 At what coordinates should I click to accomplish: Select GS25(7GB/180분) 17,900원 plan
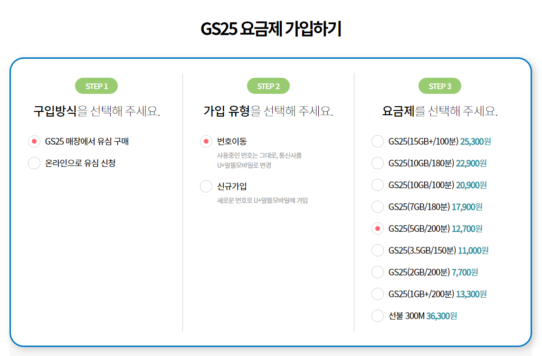point(378,207)
